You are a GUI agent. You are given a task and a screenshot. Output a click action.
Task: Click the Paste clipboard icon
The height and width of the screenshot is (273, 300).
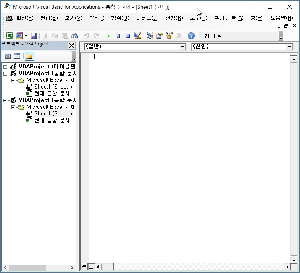[x=65, y=36]
